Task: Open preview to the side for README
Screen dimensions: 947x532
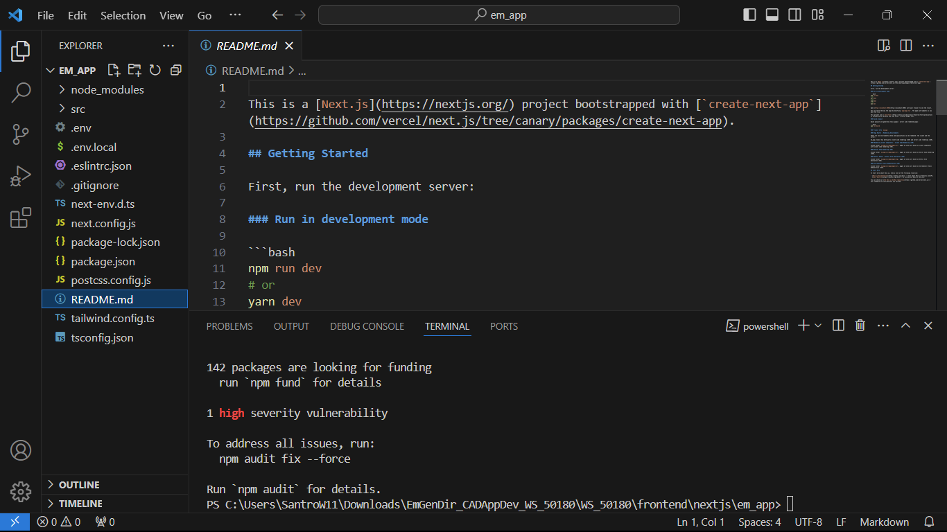Action: tap(884, 46)
